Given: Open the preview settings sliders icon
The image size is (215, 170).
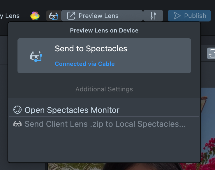Looking at the screenshot, I should click(153, 16).
